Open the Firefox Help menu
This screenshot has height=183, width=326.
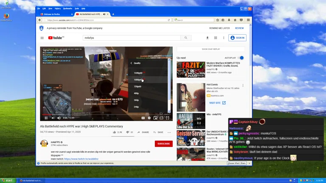(x=83, y=8)
